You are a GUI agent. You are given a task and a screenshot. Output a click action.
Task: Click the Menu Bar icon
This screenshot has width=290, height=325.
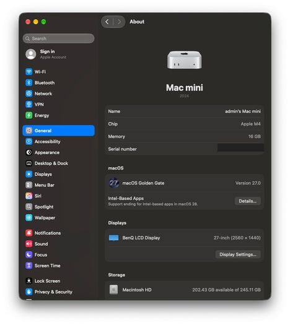[x=29, y=185]
